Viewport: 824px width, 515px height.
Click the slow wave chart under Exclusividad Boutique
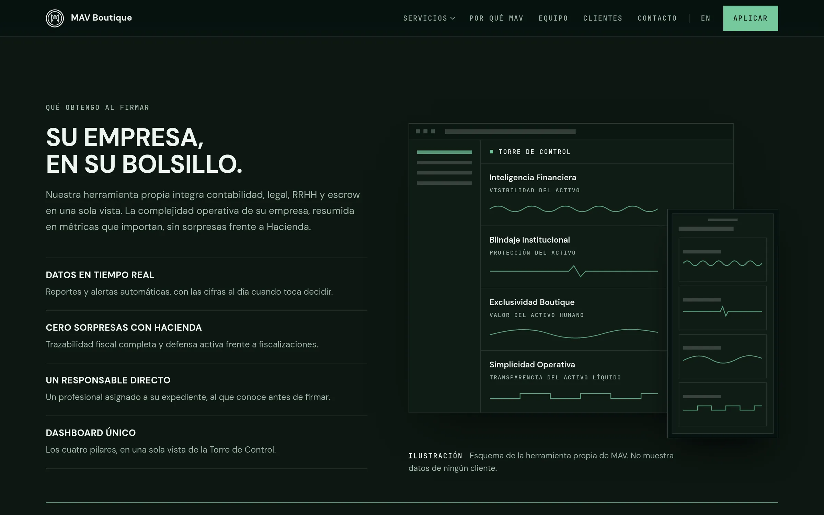click(x=573, y=333)
